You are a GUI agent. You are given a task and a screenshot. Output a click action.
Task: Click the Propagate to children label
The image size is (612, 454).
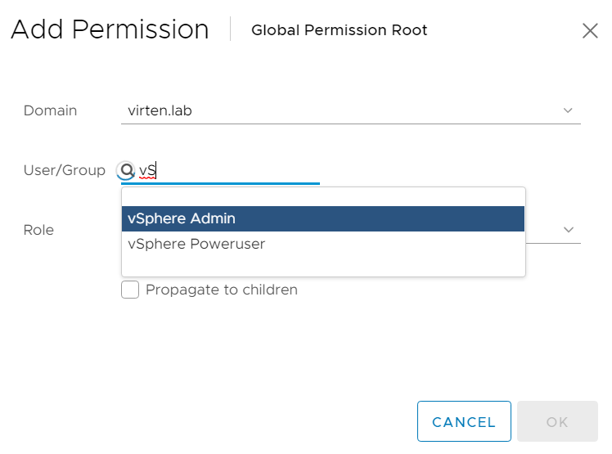click(x=221, y=290)
